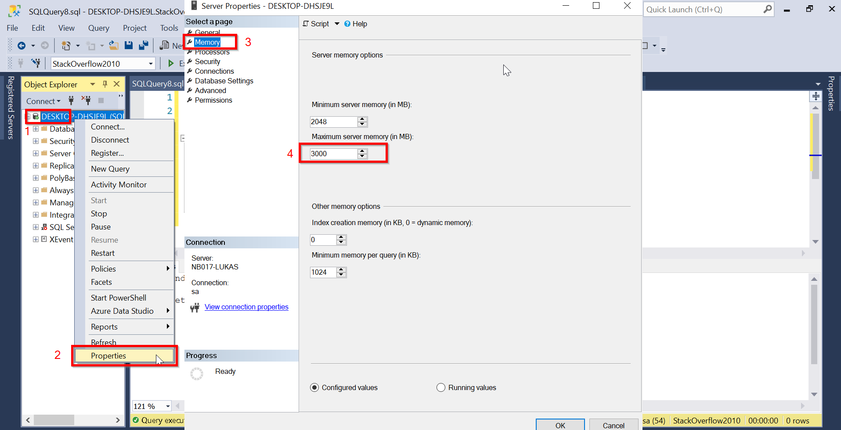Select the Advanced page
Viewport: 841px width, 430px height.
pos(210,90)
